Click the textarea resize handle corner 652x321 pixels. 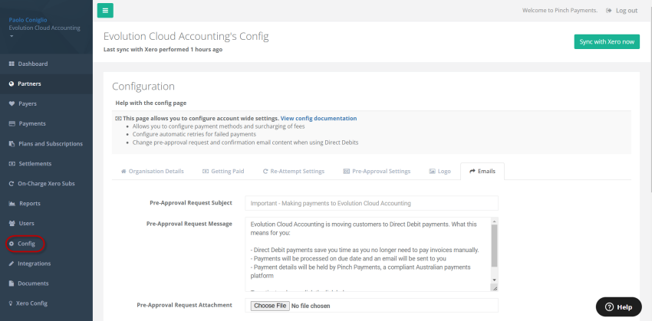495,288
